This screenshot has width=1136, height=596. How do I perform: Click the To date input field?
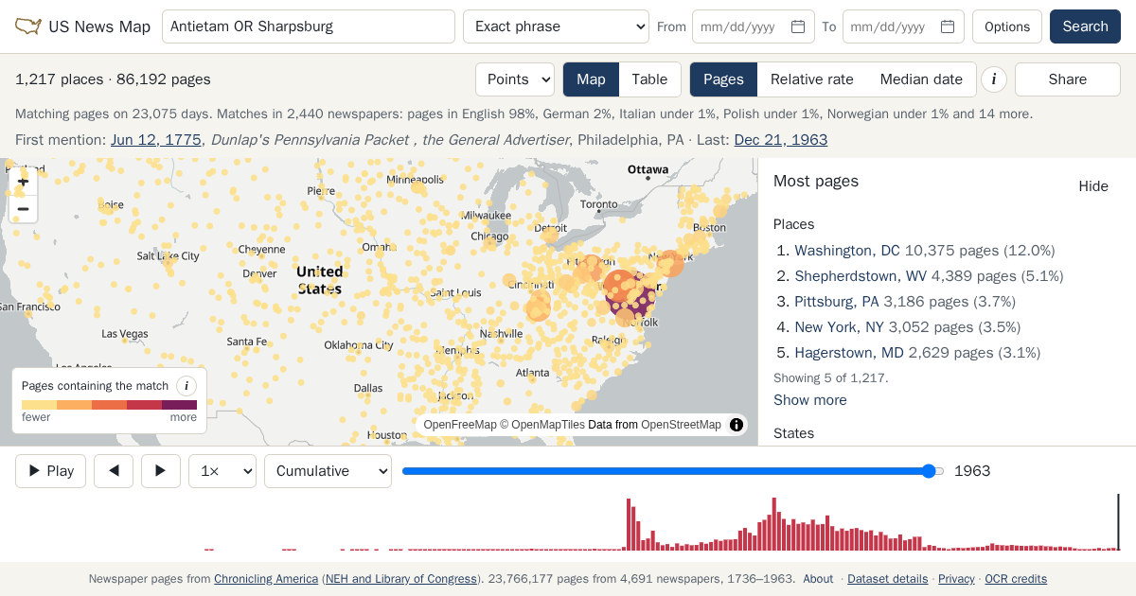pos(903,26)
